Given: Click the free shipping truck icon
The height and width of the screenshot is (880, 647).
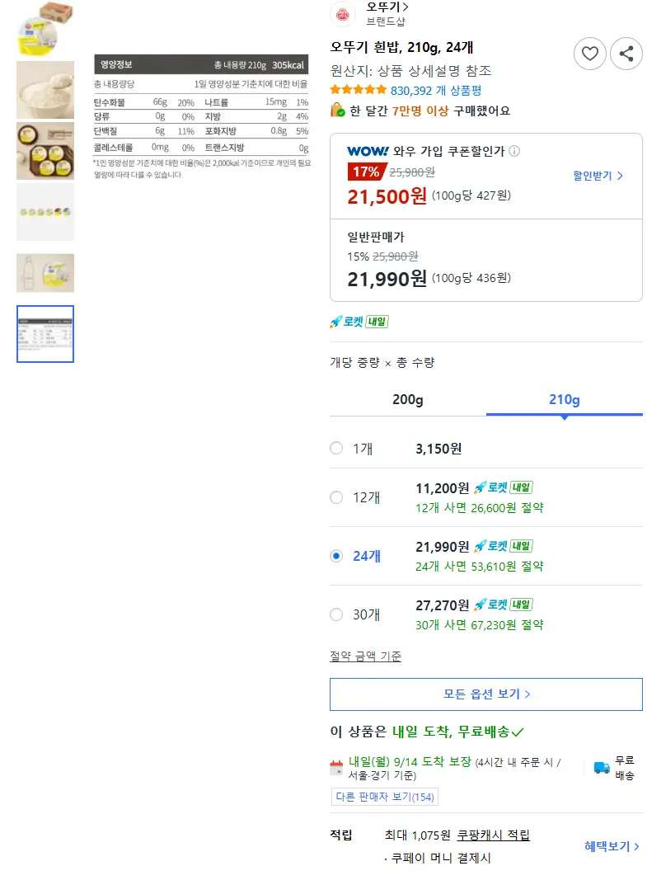Looking at the screenshot, I should coord(602,768).
